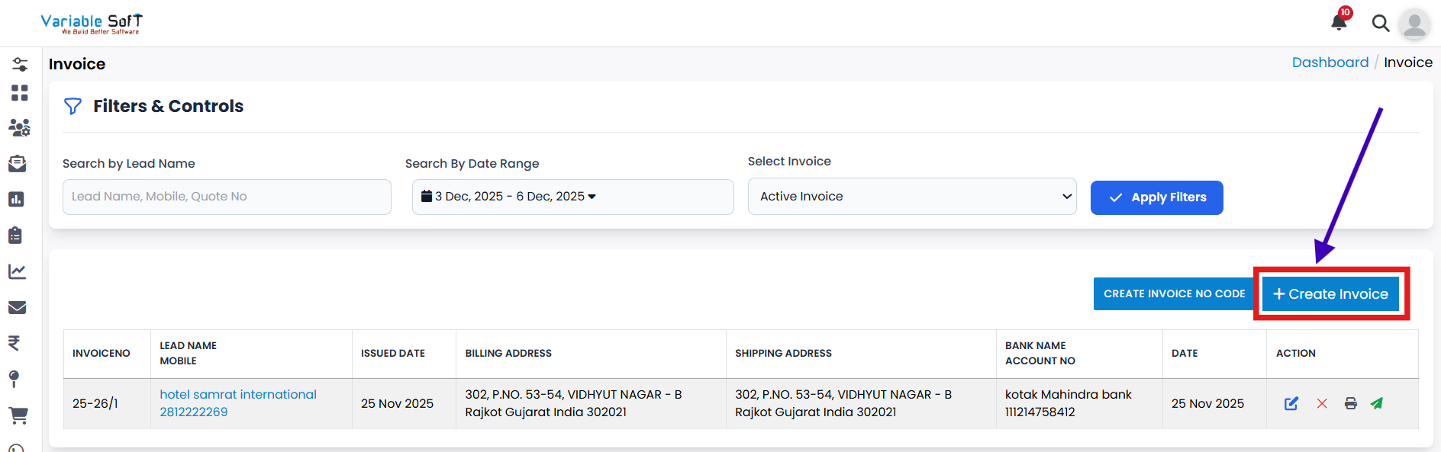The width and height of the screenshot is (1441, 452).
Task: Open the clipboard tasks sidebar icon
Action: coord(15,235)
